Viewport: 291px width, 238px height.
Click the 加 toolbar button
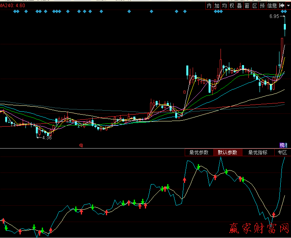point(217,6)
